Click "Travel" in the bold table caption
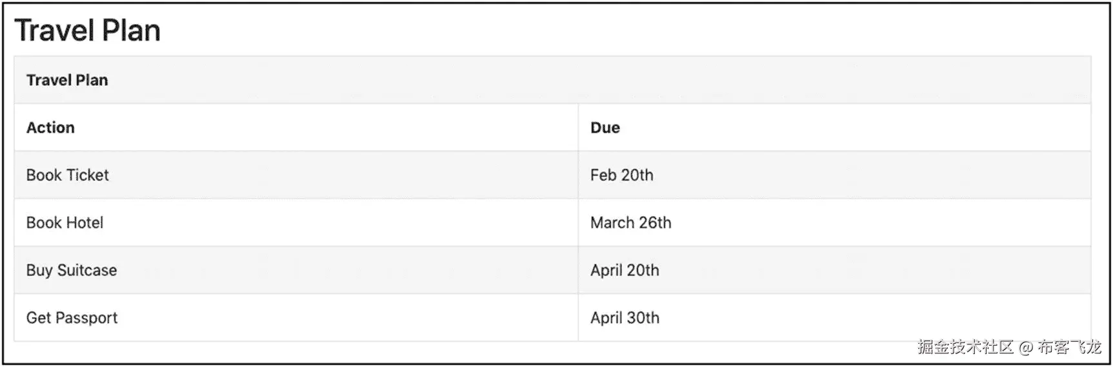This screenshot has width=1113, height=367. (48, 80)
